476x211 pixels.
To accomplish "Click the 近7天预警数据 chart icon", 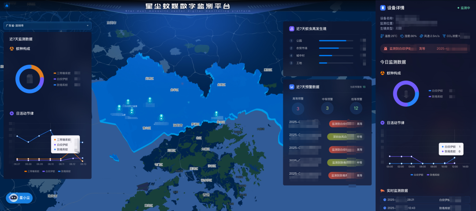I will [292, 87].
